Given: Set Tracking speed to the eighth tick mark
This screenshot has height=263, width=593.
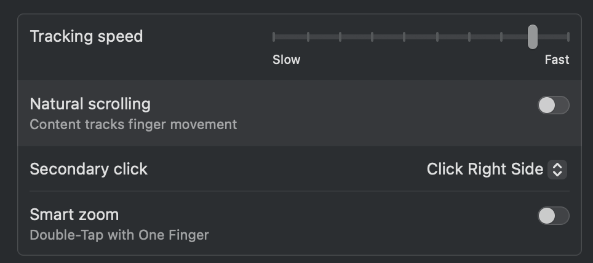Looking at the screenshot, I should [x=501, y=37].
